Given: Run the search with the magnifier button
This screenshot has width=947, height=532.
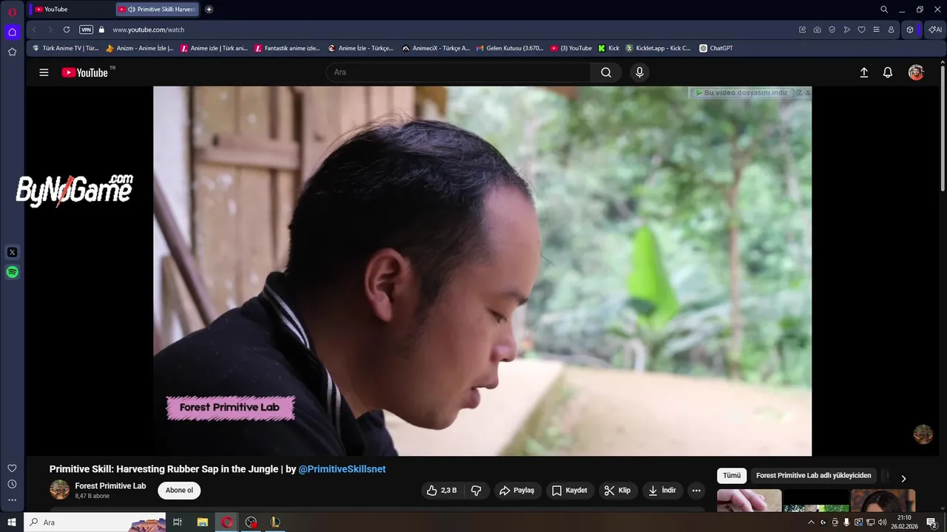Looking at the screenshot, I should (x=606, y=72).
